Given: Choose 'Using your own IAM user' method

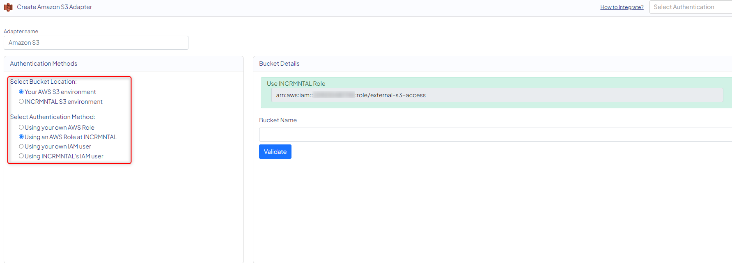Looking at the screenshot, I should tap(21, 146).
